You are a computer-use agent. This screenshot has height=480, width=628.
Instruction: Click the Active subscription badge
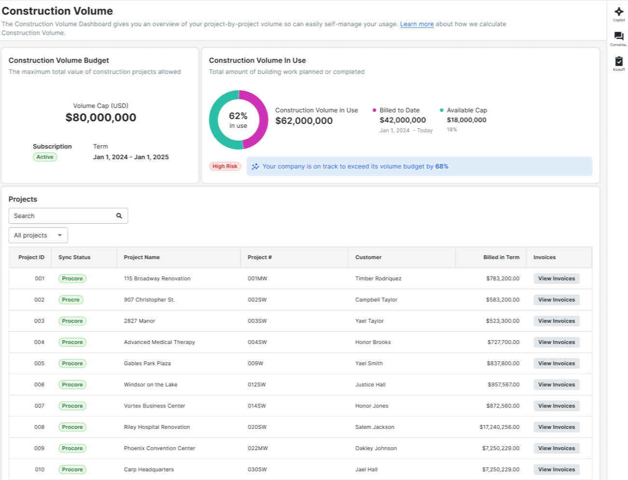coord(44,157)
